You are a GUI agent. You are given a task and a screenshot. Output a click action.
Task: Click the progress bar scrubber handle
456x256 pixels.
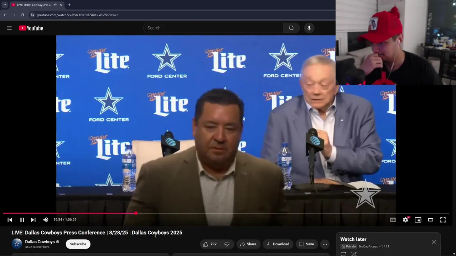(x=136, y=213)
